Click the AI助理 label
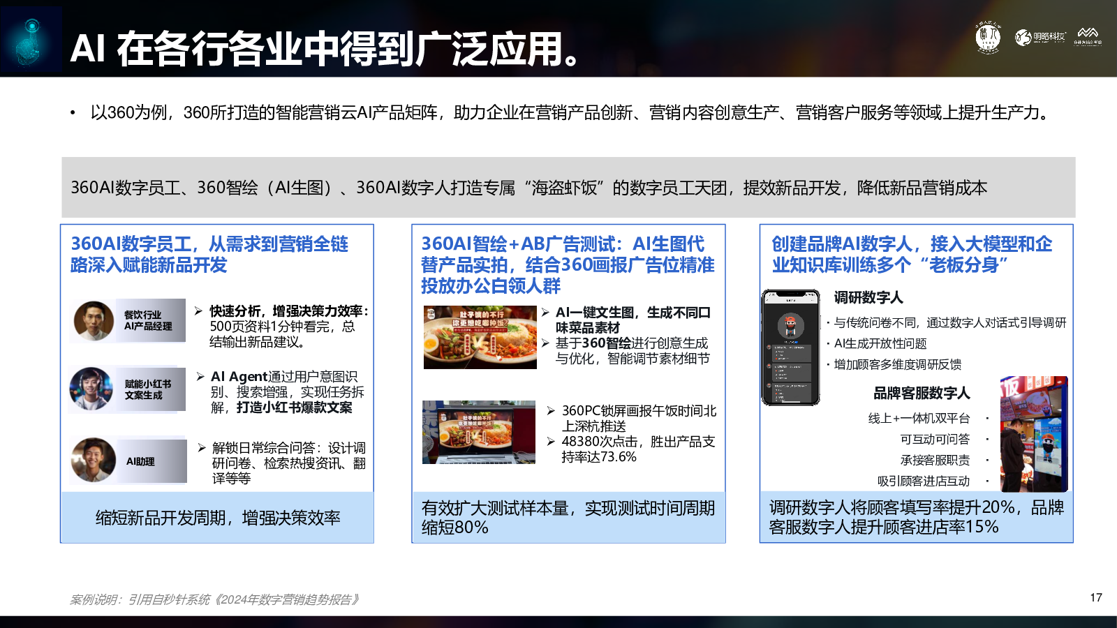The width and height of the screenshot is (1117, 628). click(140, 461)
